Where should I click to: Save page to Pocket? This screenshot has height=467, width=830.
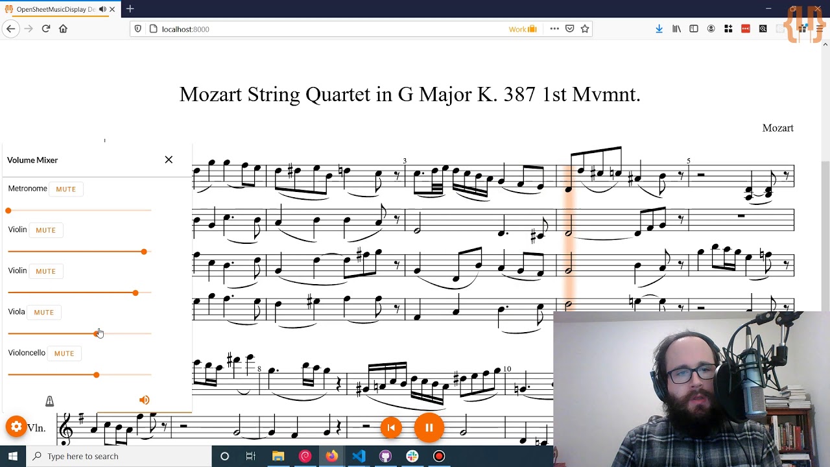tap(569, 29)
